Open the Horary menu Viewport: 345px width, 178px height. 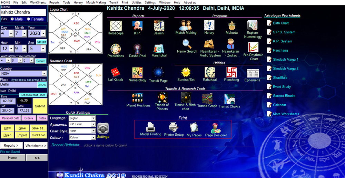pos(78,2)
